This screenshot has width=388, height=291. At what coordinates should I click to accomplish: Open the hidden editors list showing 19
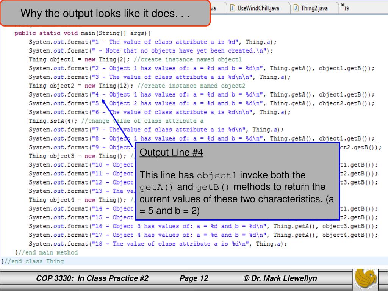pyautogui.click(x=345, y=7)
